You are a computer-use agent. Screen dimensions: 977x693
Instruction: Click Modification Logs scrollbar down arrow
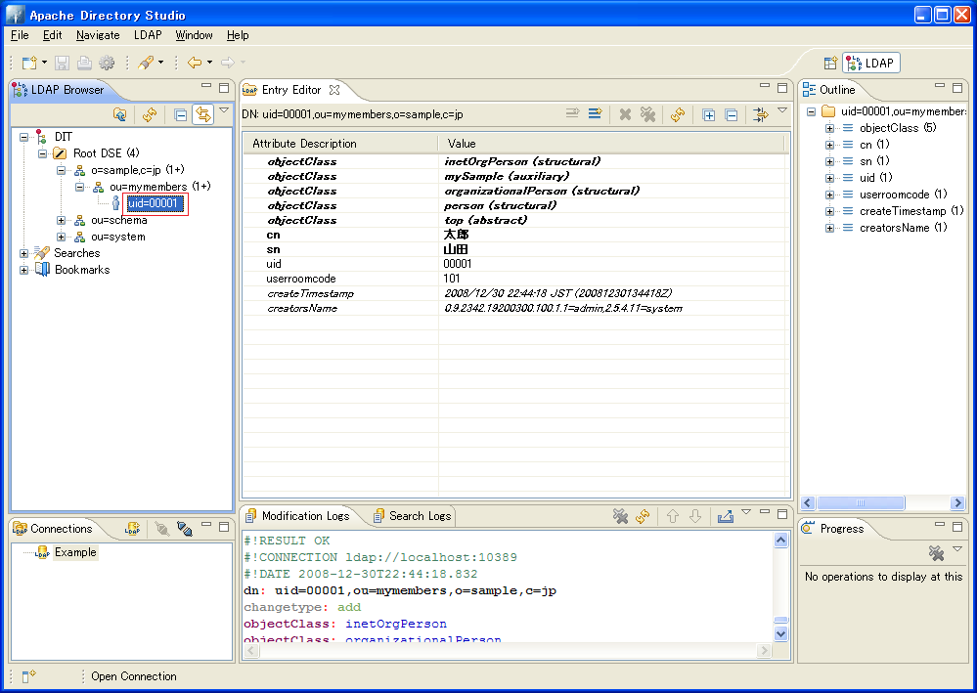pos(780,633)
